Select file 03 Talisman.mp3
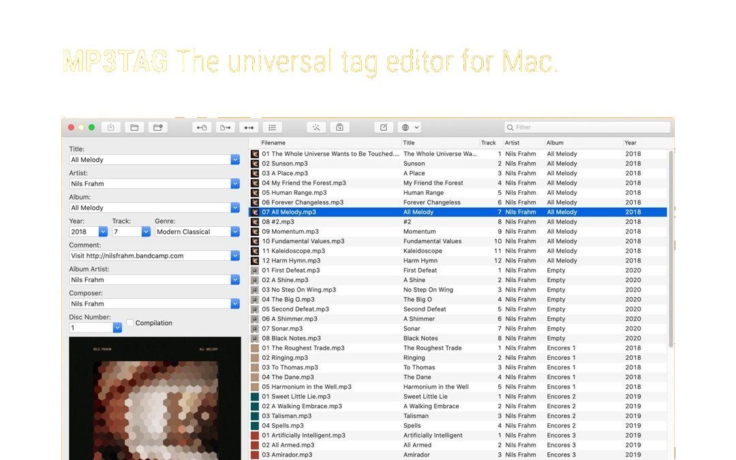 (x=287, y=416)
